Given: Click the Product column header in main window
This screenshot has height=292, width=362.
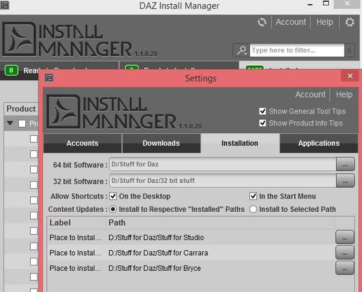Looking at the screenshot, I should coord(21,109).
